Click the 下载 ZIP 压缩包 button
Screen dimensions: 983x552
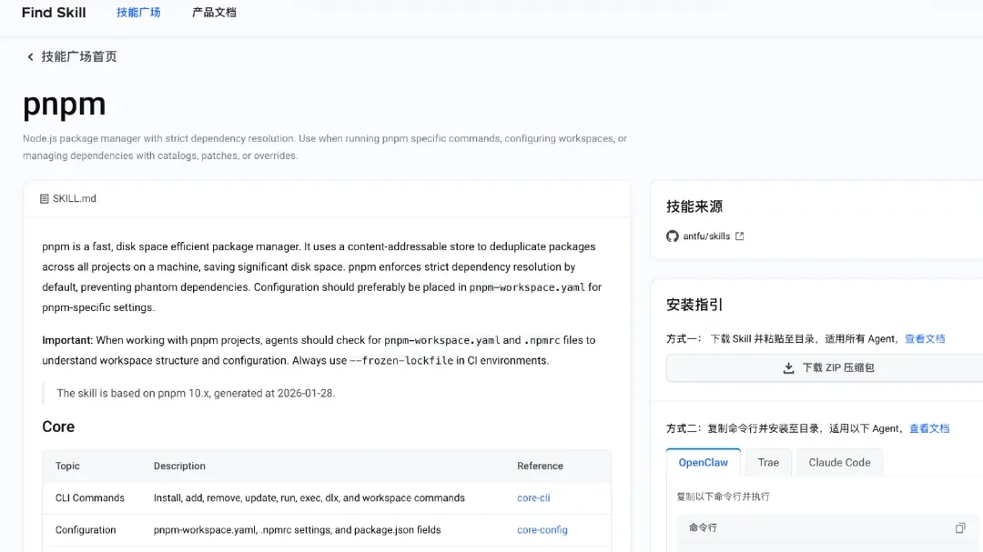coord(828,367)
